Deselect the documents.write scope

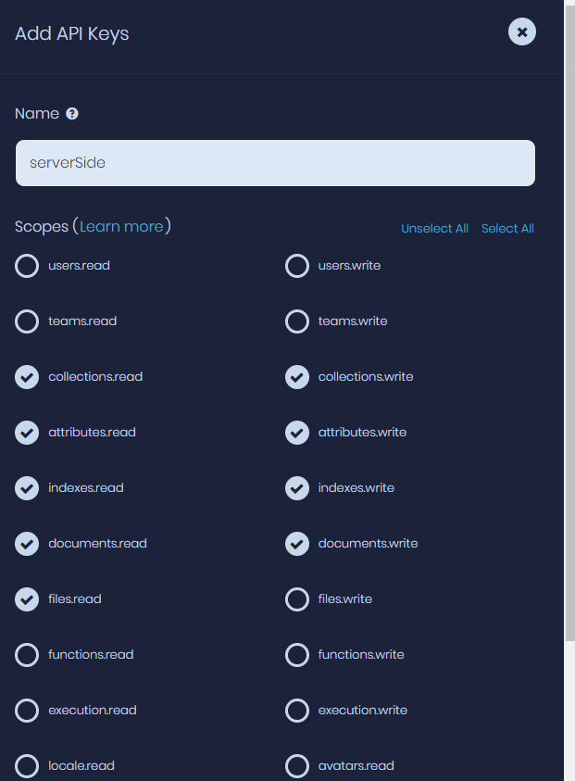(x=297, y=544)
